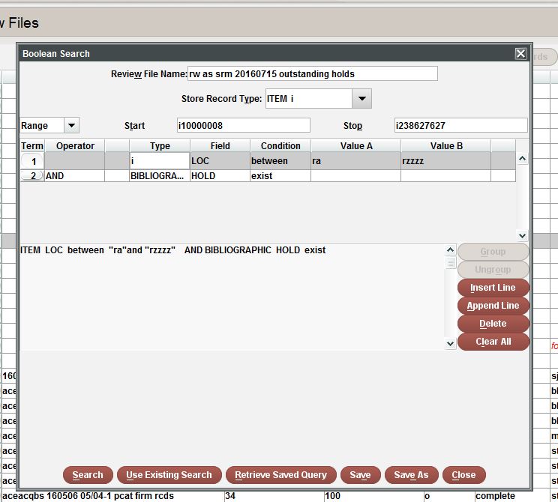Click the Append Line button

tap(493, 306)
